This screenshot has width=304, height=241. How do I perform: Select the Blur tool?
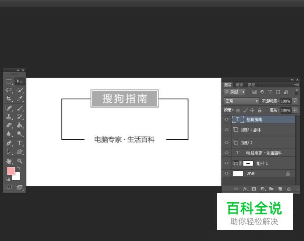pyautogui.click(x=9, y=133)
